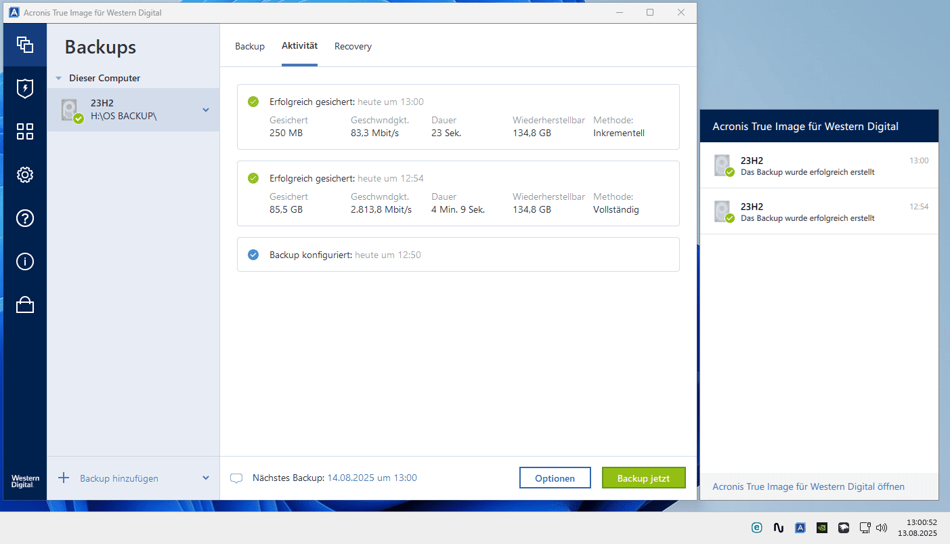The width and height of the screenshot is (950, 544).
Task: Open the shopping bag store section
Action: coord(25,305)
